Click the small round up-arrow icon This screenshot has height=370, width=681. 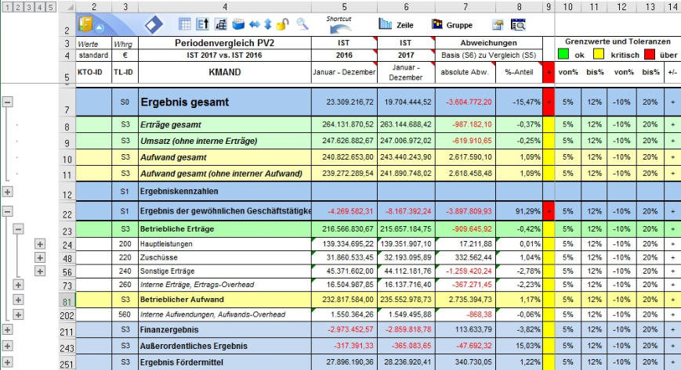point(100,27)
